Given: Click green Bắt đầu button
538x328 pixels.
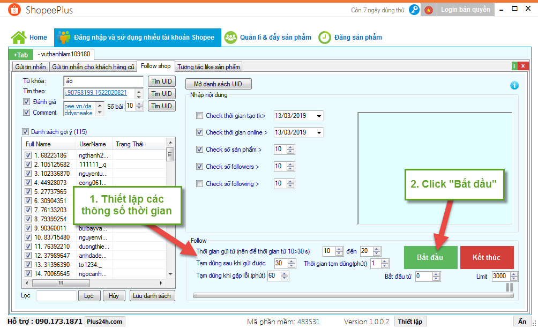Looking at the screenshot, I should coord(430,257).
